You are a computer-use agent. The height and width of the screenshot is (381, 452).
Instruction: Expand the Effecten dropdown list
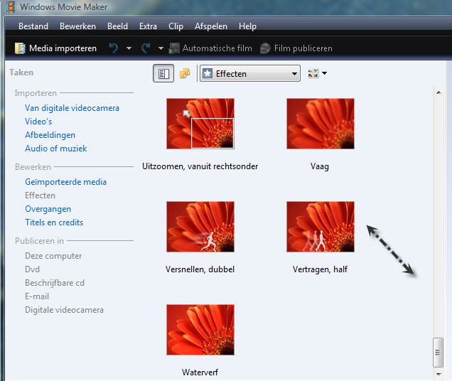click(x=294, y=73)
